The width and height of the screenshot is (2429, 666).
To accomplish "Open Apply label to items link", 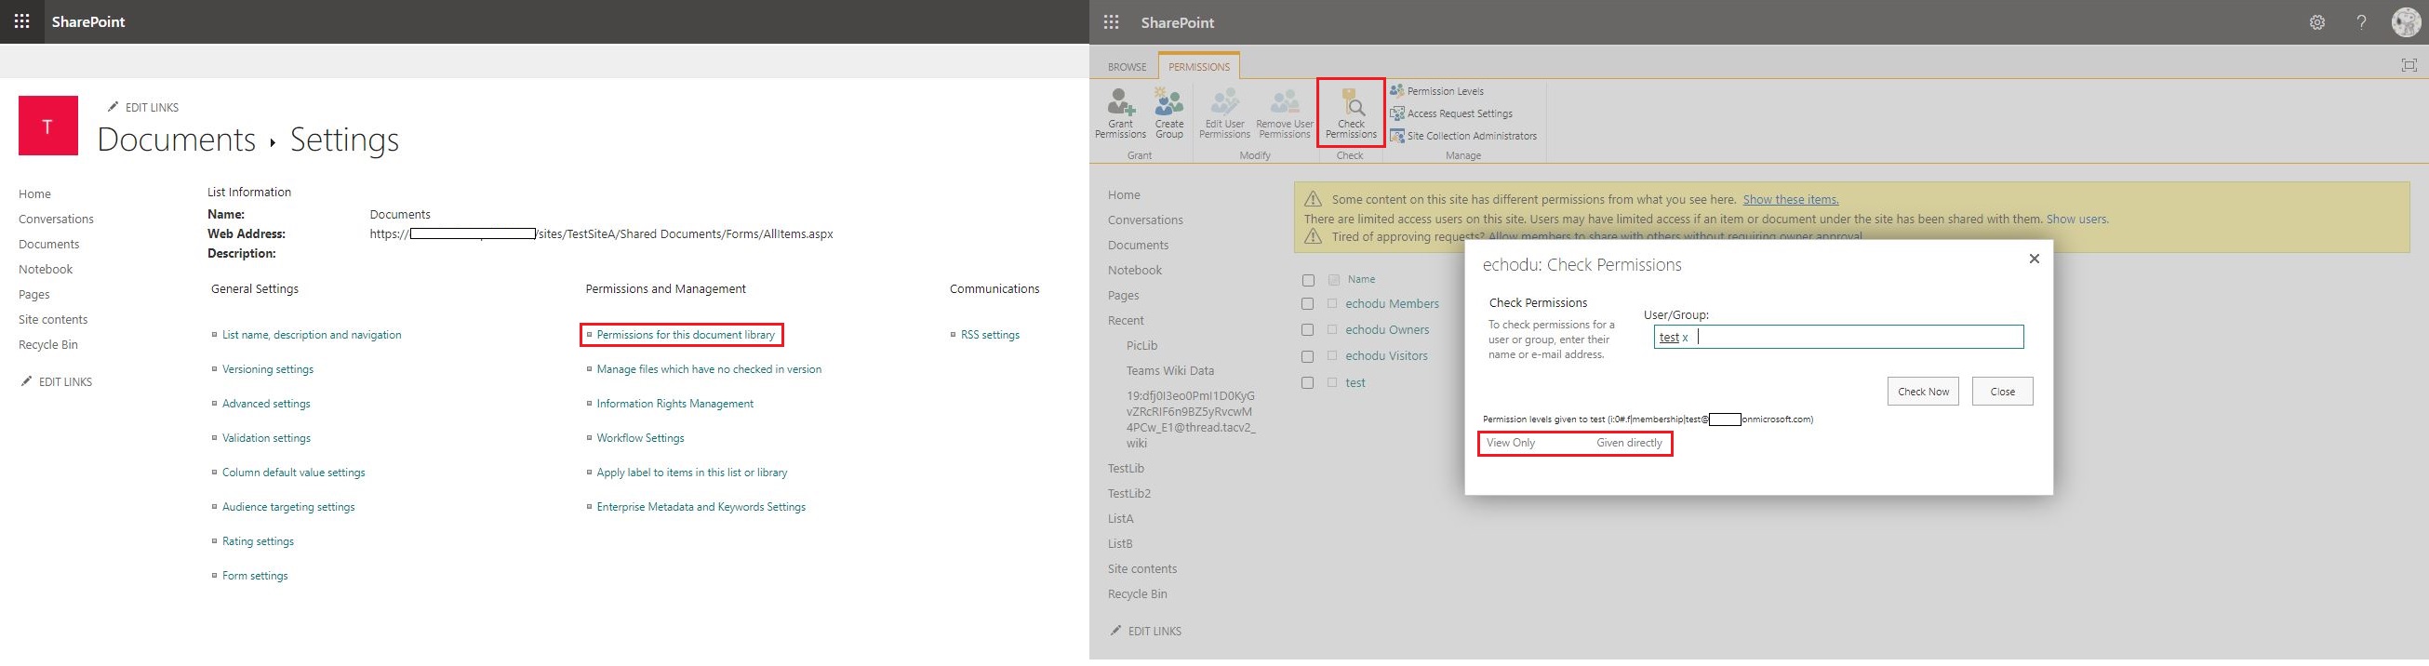I will click(x=692, y=473).
